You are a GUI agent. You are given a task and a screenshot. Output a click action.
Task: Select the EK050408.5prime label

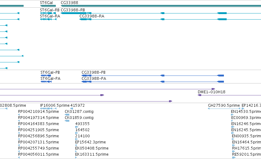(92, 148)
